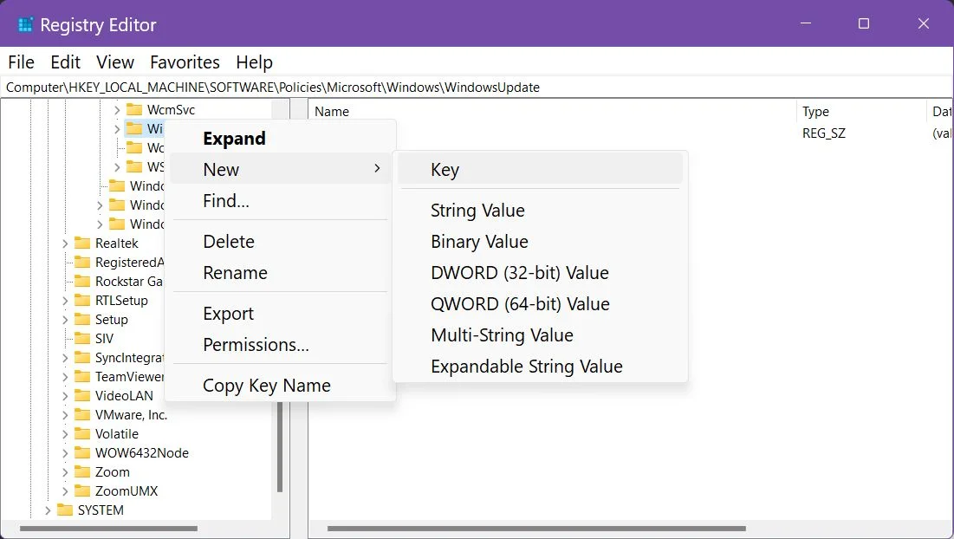Click the ZoomUMX folder icon
This screenshot has width=954, height=539.
(82, 491)
